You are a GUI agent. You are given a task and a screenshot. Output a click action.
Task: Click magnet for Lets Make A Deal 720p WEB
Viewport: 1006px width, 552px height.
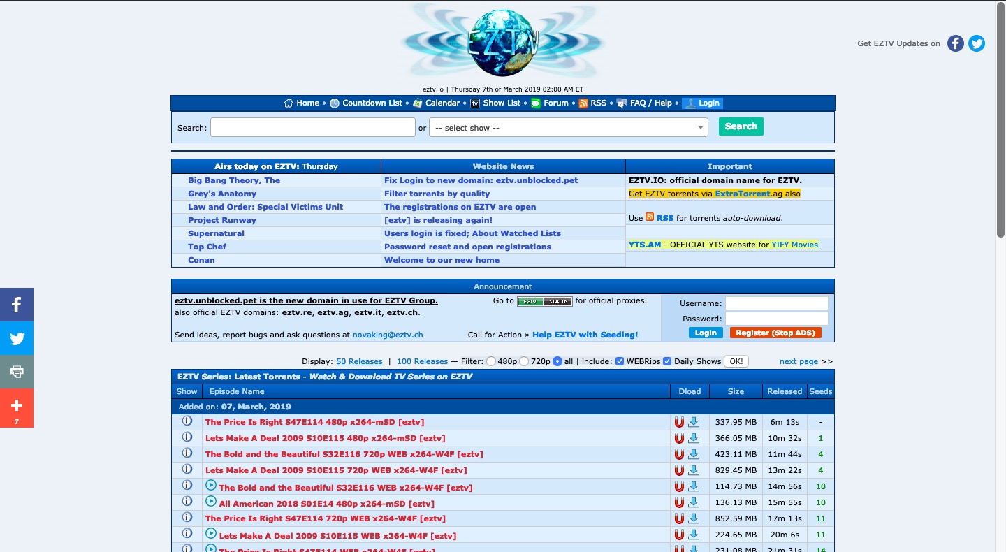(x=679, y=470)
